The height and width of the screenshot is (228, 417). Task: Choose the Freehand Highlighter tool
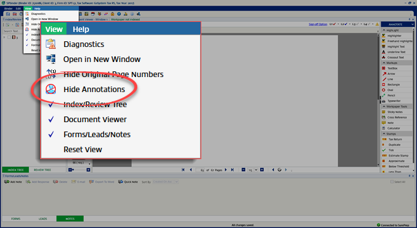pyautogui.click(x=396, y=41)
